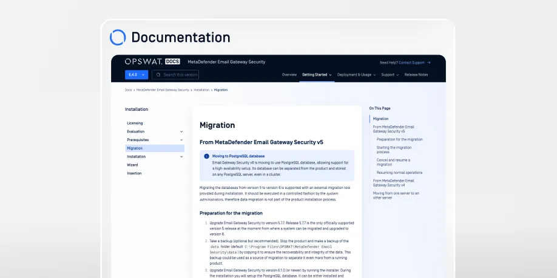Click the arrow icon next to Contact Support
Image resolution: width=557 pixels, height=278 pixels.
(x=429, y=62)
